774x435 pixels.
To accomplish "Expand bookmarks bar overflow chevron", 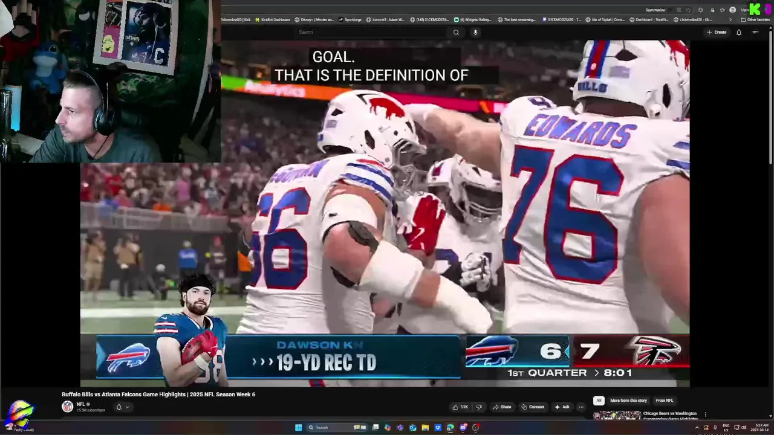I will 730,19.
